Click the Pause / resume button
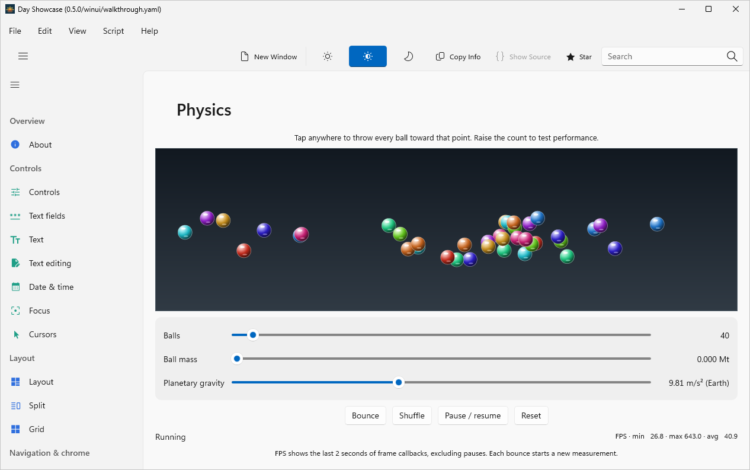 [x=473, y=415]
